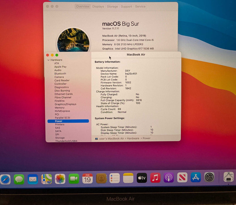This screenshot has height=205, width=236.
Task: Select Fibre Channel entry
Action: (63, 98)
